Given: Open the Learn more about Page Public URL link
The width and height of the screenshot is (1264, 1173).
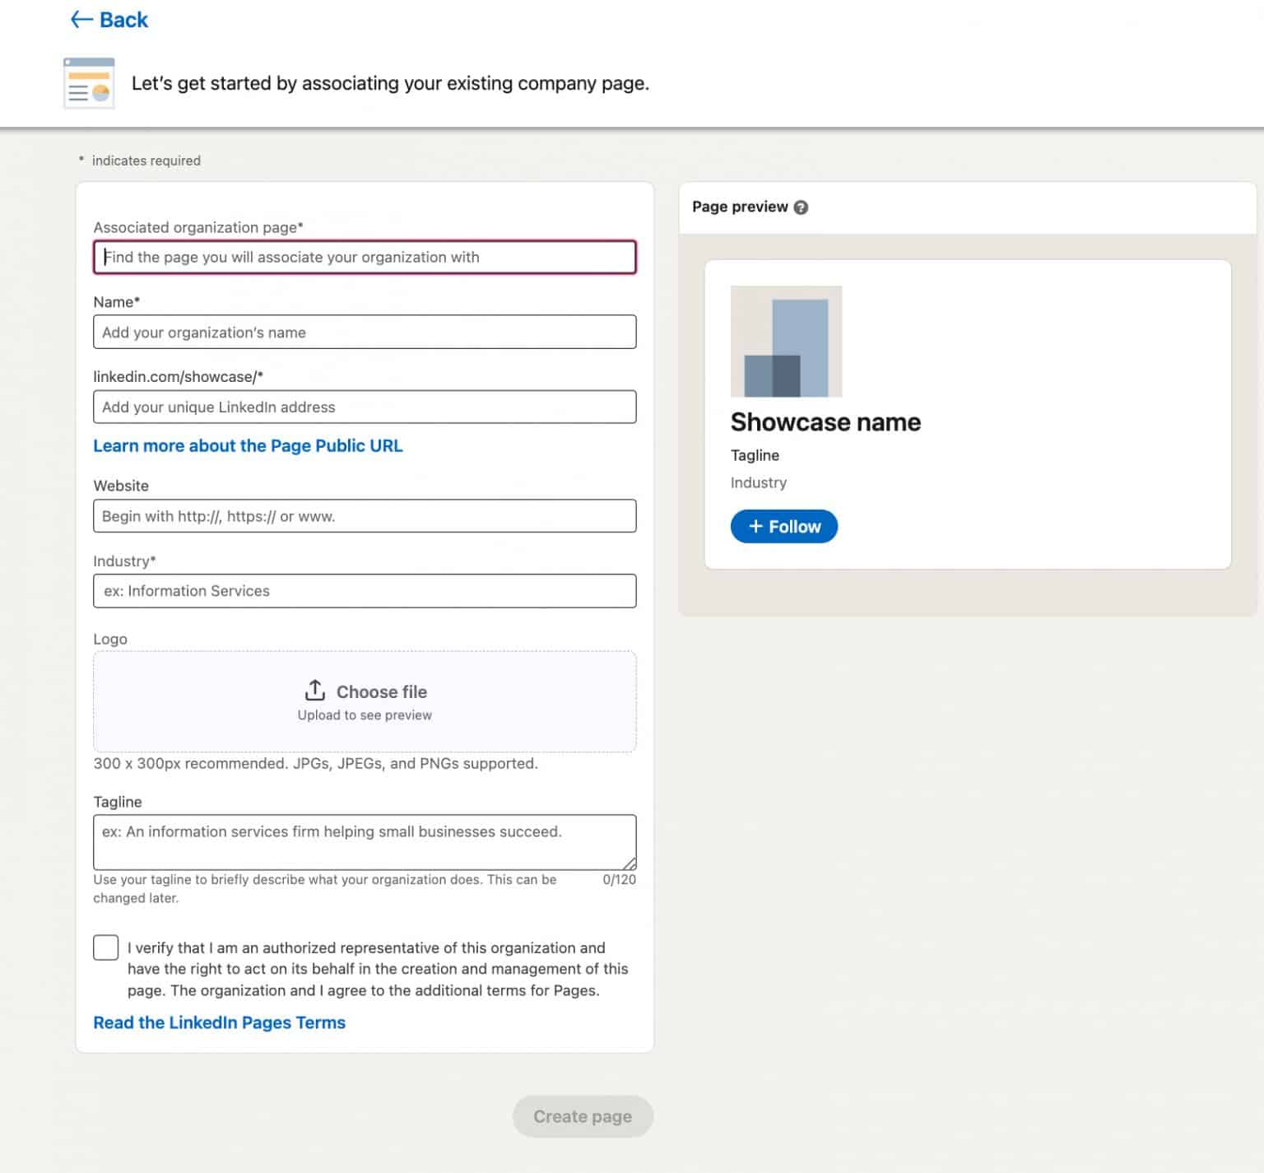Looking at the screenshot, I should (248, 445).
